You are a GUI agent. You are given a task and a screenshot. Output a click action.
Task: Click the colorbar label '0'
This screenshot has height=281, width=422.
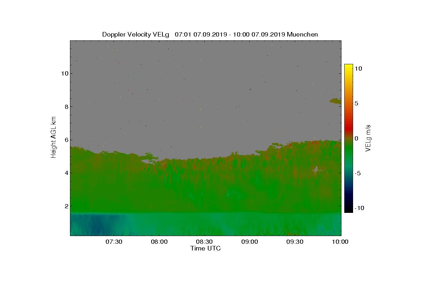tap(356, 138)
